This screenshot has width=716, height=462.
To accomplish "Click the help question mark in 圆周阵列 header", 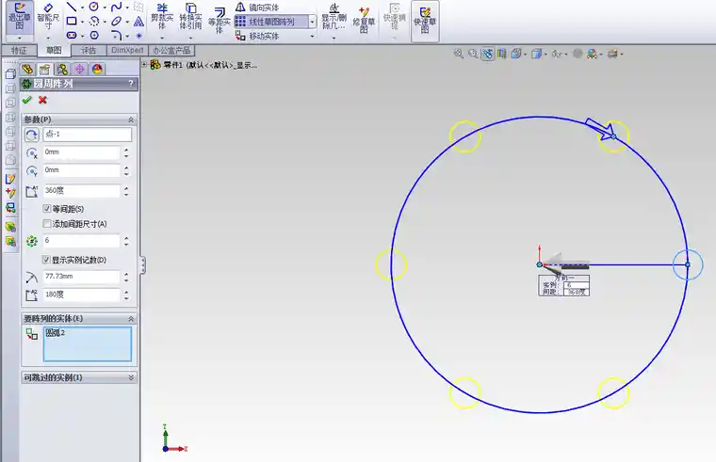I will coord(131,84).
